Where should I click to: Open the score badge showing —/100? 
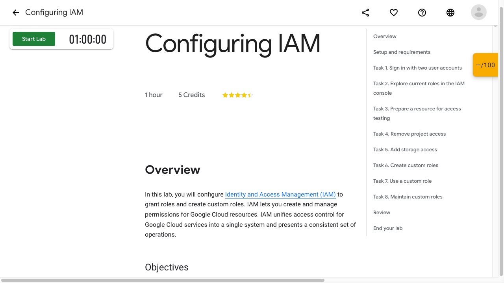coord(485,65)
